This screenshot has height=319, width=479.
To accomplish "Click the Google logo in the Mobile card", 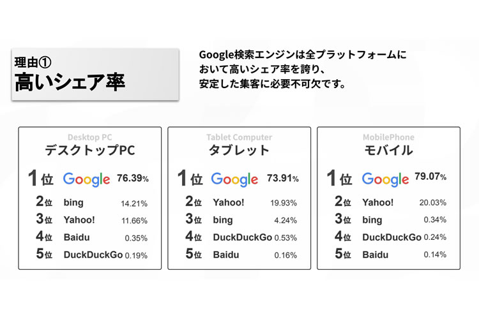I will [385, 179].
